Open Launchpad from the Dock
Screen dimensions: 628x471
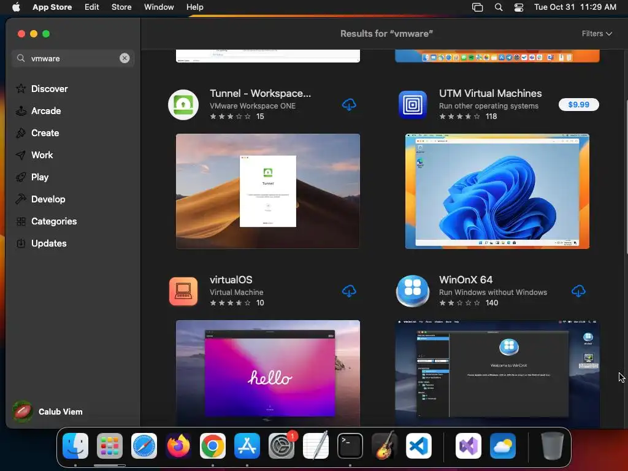pyautogui.click(x=109, y=446)
